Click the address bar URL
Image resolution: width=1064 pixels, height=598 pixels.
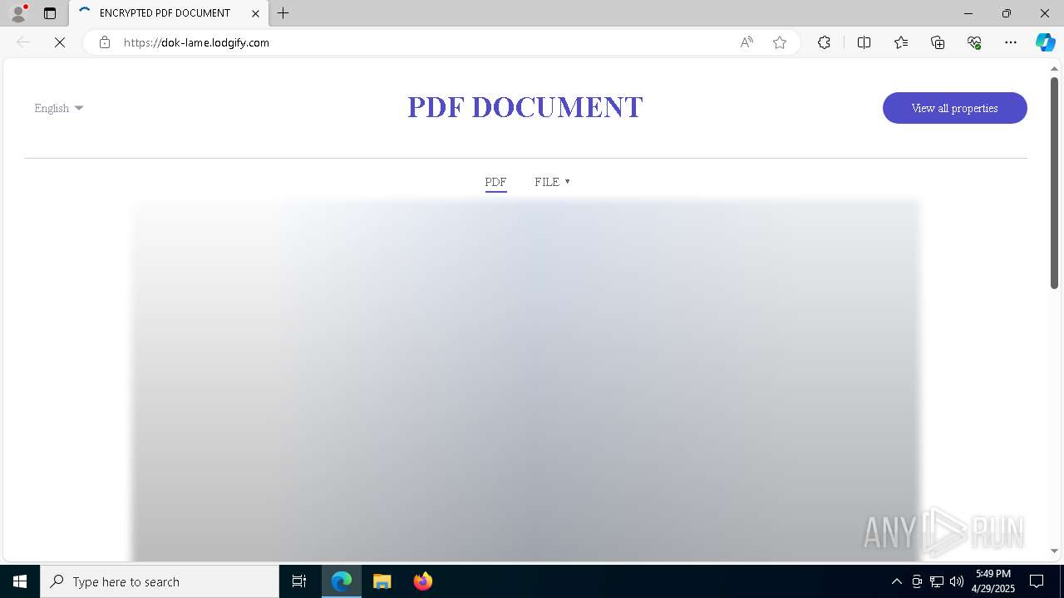196,42
